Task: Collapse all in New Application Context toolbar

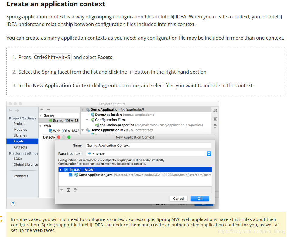Action: [x=75, y=190]
